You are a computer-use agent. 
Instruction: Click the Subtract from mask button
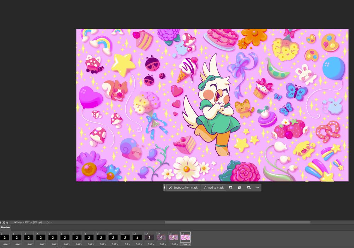(183, 188)
